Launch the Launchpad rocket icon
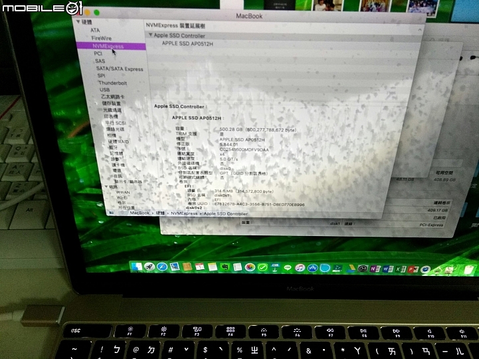 click(x=149, y=267)
